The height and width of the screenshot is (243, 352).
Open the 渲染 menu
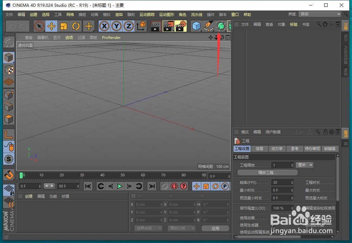[119, 15]
